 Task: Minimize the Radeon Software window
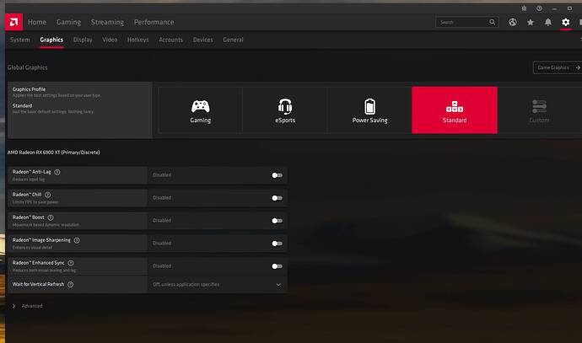554,8
